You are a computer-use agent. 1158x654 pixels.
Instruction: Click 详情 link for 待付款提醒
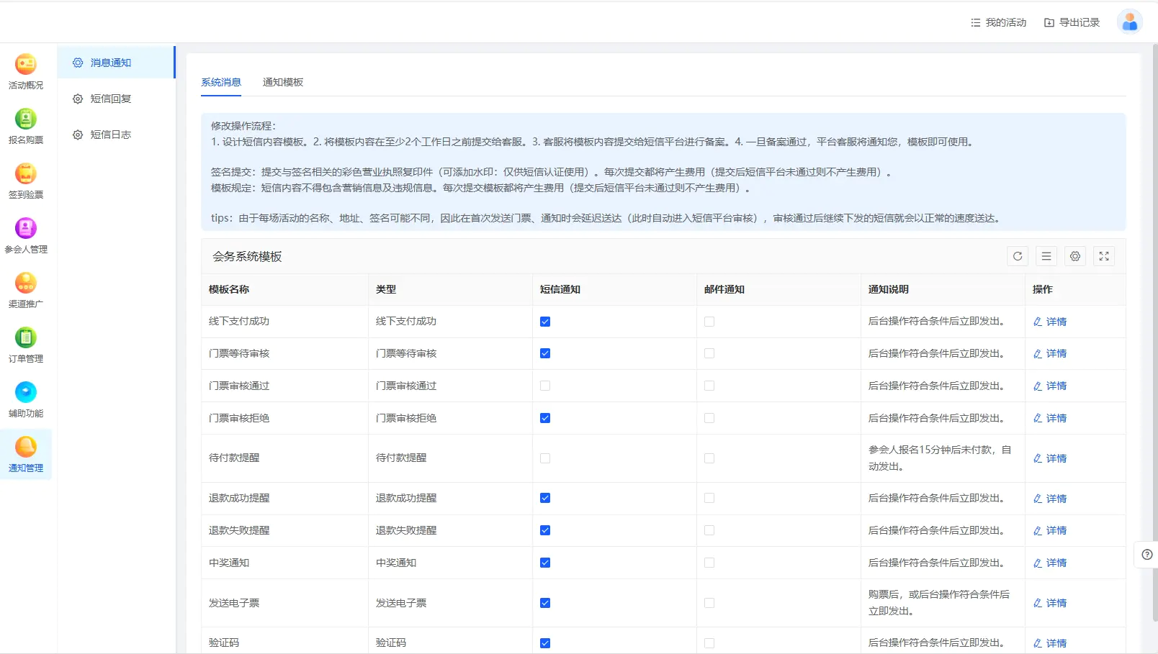(x=1050, y=458)
